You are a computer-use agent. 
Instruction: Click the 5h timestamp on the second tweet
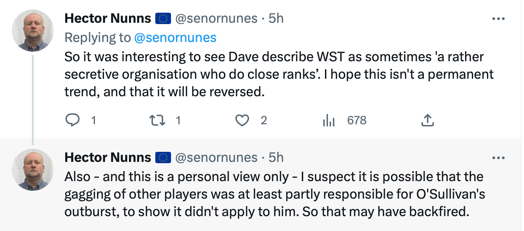(276, 157)
